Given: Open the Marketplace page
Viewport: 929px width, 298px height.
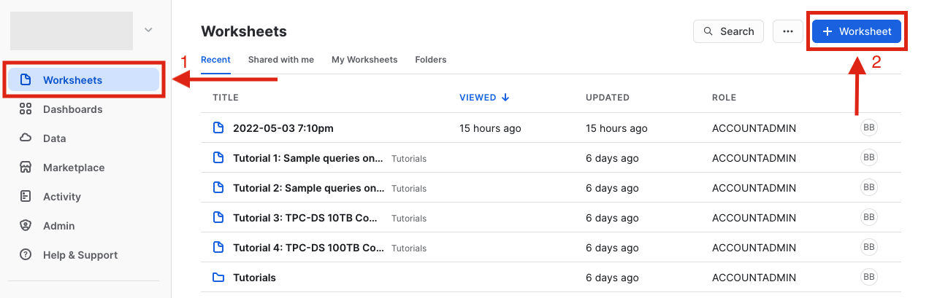Looking at the screenshot, I should pyautogui.click(x=73, y=168).
